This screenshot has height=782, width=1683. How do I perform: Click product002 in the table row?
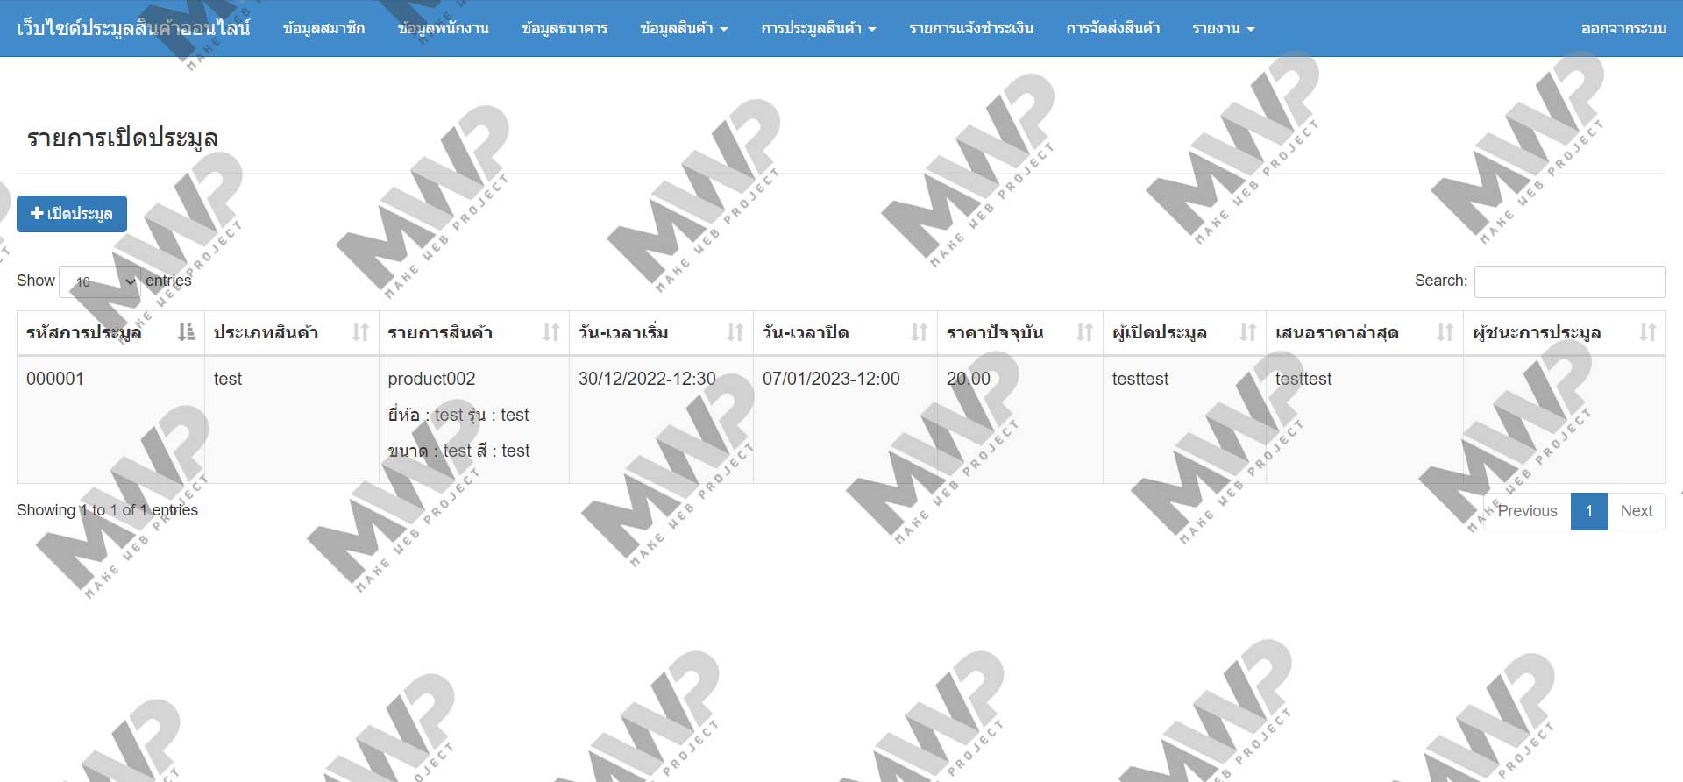coord(431,379)
